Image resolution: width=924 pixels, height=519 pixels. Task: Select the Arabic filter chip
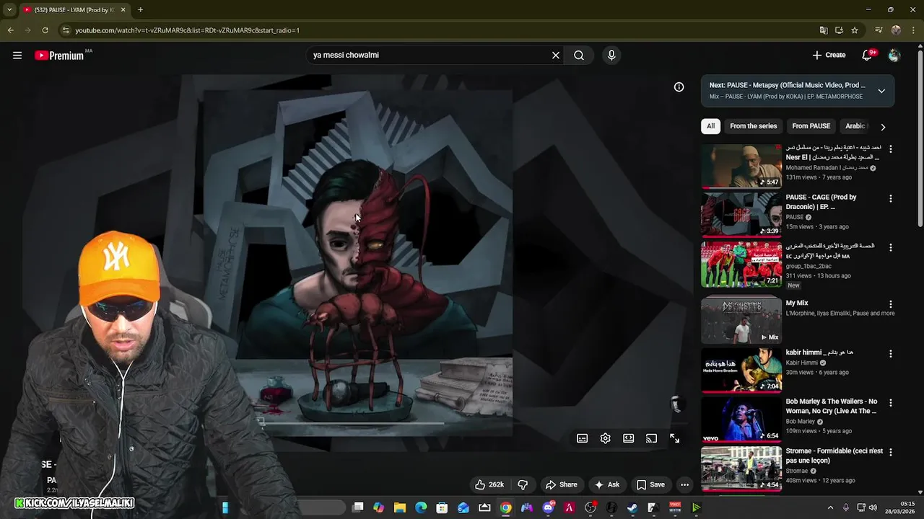856,126
